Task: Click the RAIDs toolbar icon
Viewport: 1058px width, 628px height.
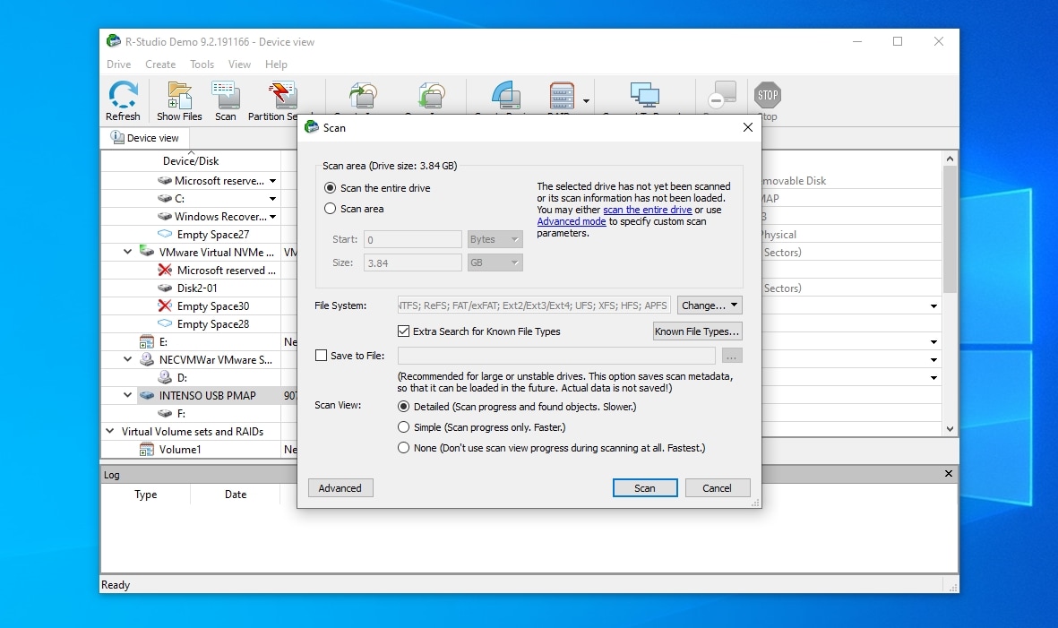Action: (x=562, y=96)
